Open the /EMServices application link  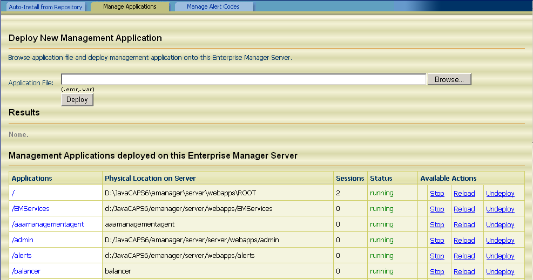pyautogui.click(x=31, y=209)
